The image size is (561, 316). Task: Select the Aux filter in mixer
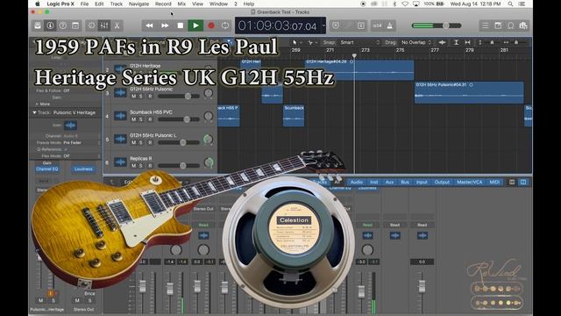(x=389, y=182)
